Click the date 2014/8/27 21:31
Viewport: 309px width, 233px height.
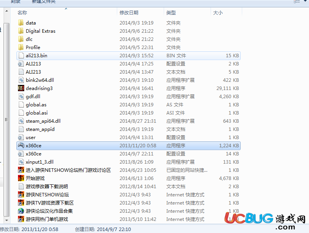(138, 121)
